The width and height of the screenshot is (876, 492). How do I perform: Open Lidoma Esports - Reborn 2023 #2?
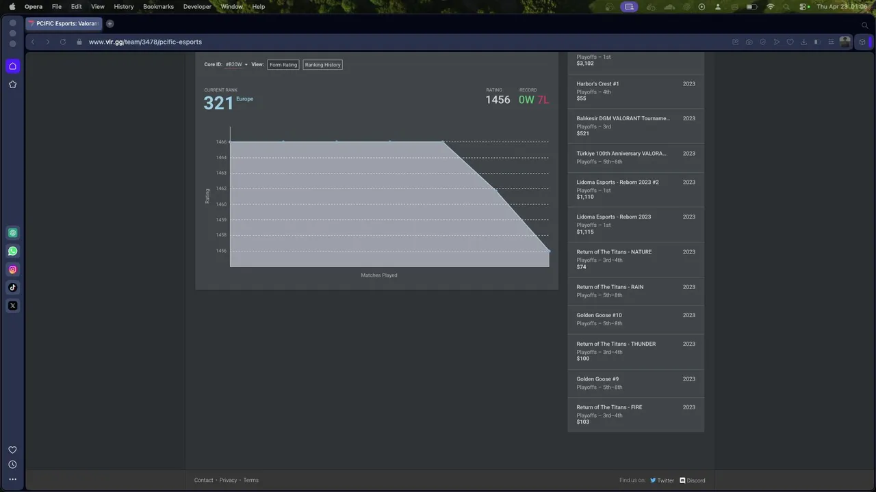pos(636,189)
